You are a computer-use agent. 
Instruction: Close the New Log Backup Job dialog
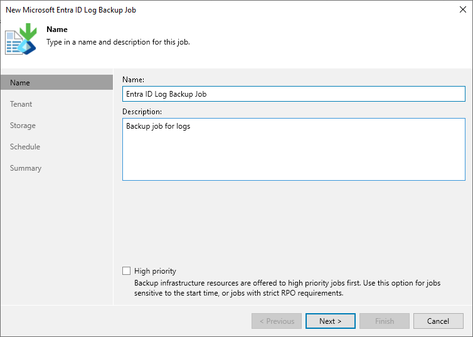click(462, 10)
